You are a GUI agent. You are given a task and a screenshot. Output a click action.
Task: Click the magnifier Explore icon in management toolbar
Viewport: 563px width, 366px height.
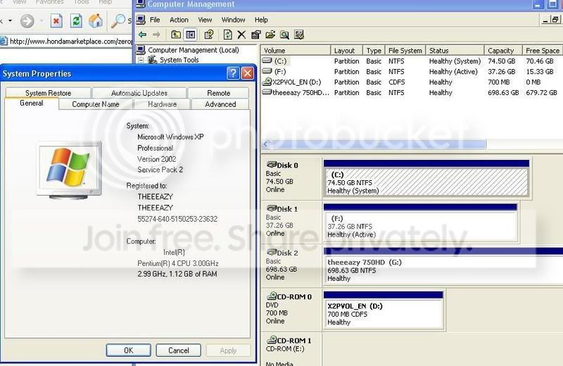point(284,34)
